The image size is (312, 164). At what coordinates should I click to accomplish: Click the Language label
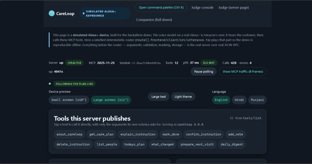(x=219, y=92)
